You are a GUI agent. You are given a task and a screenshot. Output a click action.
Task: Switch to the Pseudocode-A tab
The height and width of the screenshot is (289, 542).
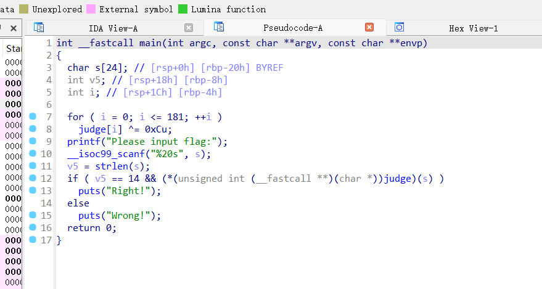tap(293, 28)
